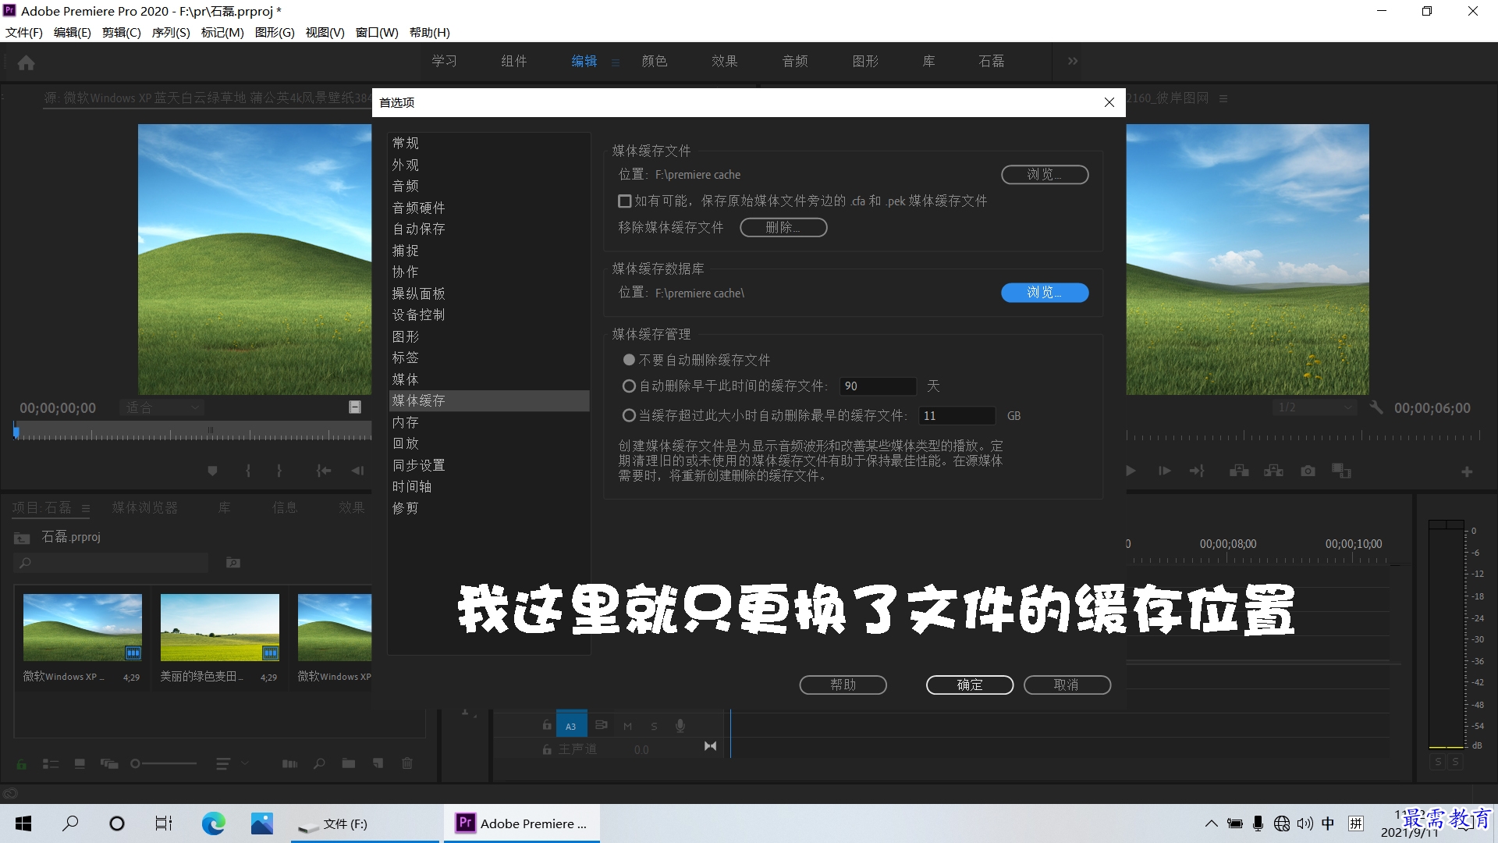The image size is (1498, 843).
Task: Toggle A3 track Mute (M) button
Action: (627, 726)
